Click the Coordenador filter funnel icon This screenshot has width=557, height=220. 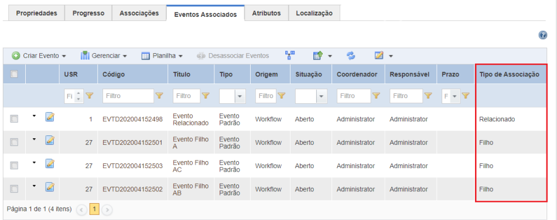375,96
